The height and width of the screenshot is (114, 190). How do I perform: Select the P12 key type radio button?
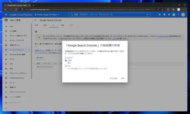pyautogui.click(x=66, y=66)
